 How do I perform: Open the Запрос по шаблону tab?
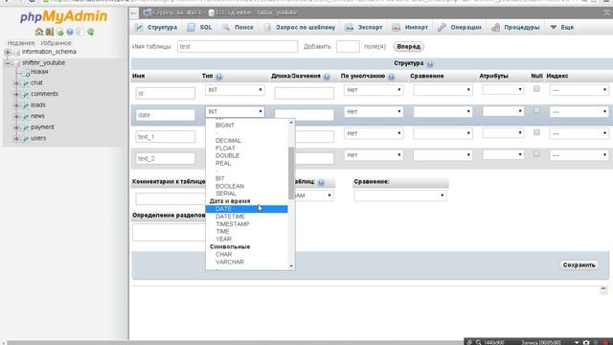pos(300,28)
